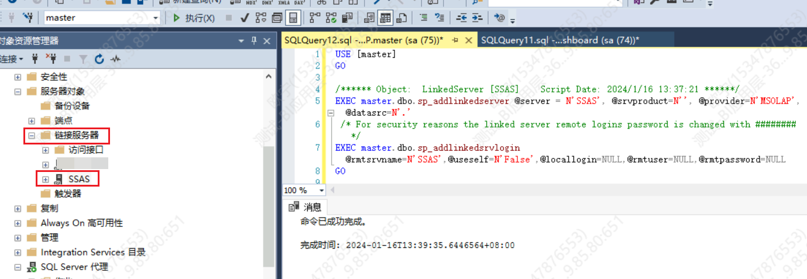
Task: Collapse the 链接服务器 node
Action: tap(32, 135)
